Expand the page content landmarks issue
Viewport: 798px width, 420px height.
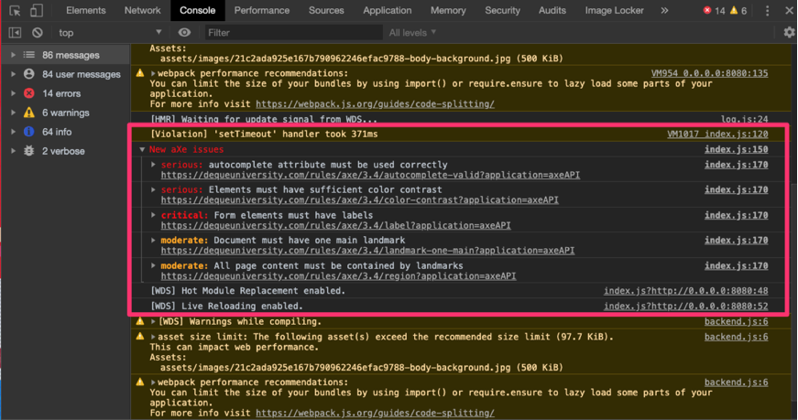153,265
